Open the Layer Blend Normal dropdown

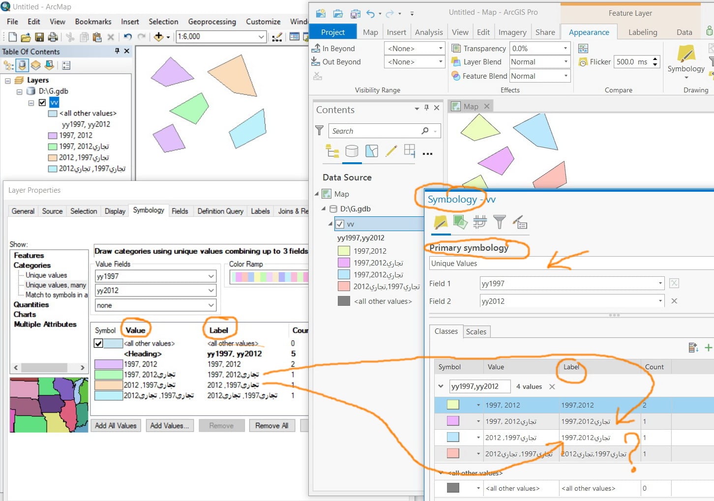(x=539, y=62)
